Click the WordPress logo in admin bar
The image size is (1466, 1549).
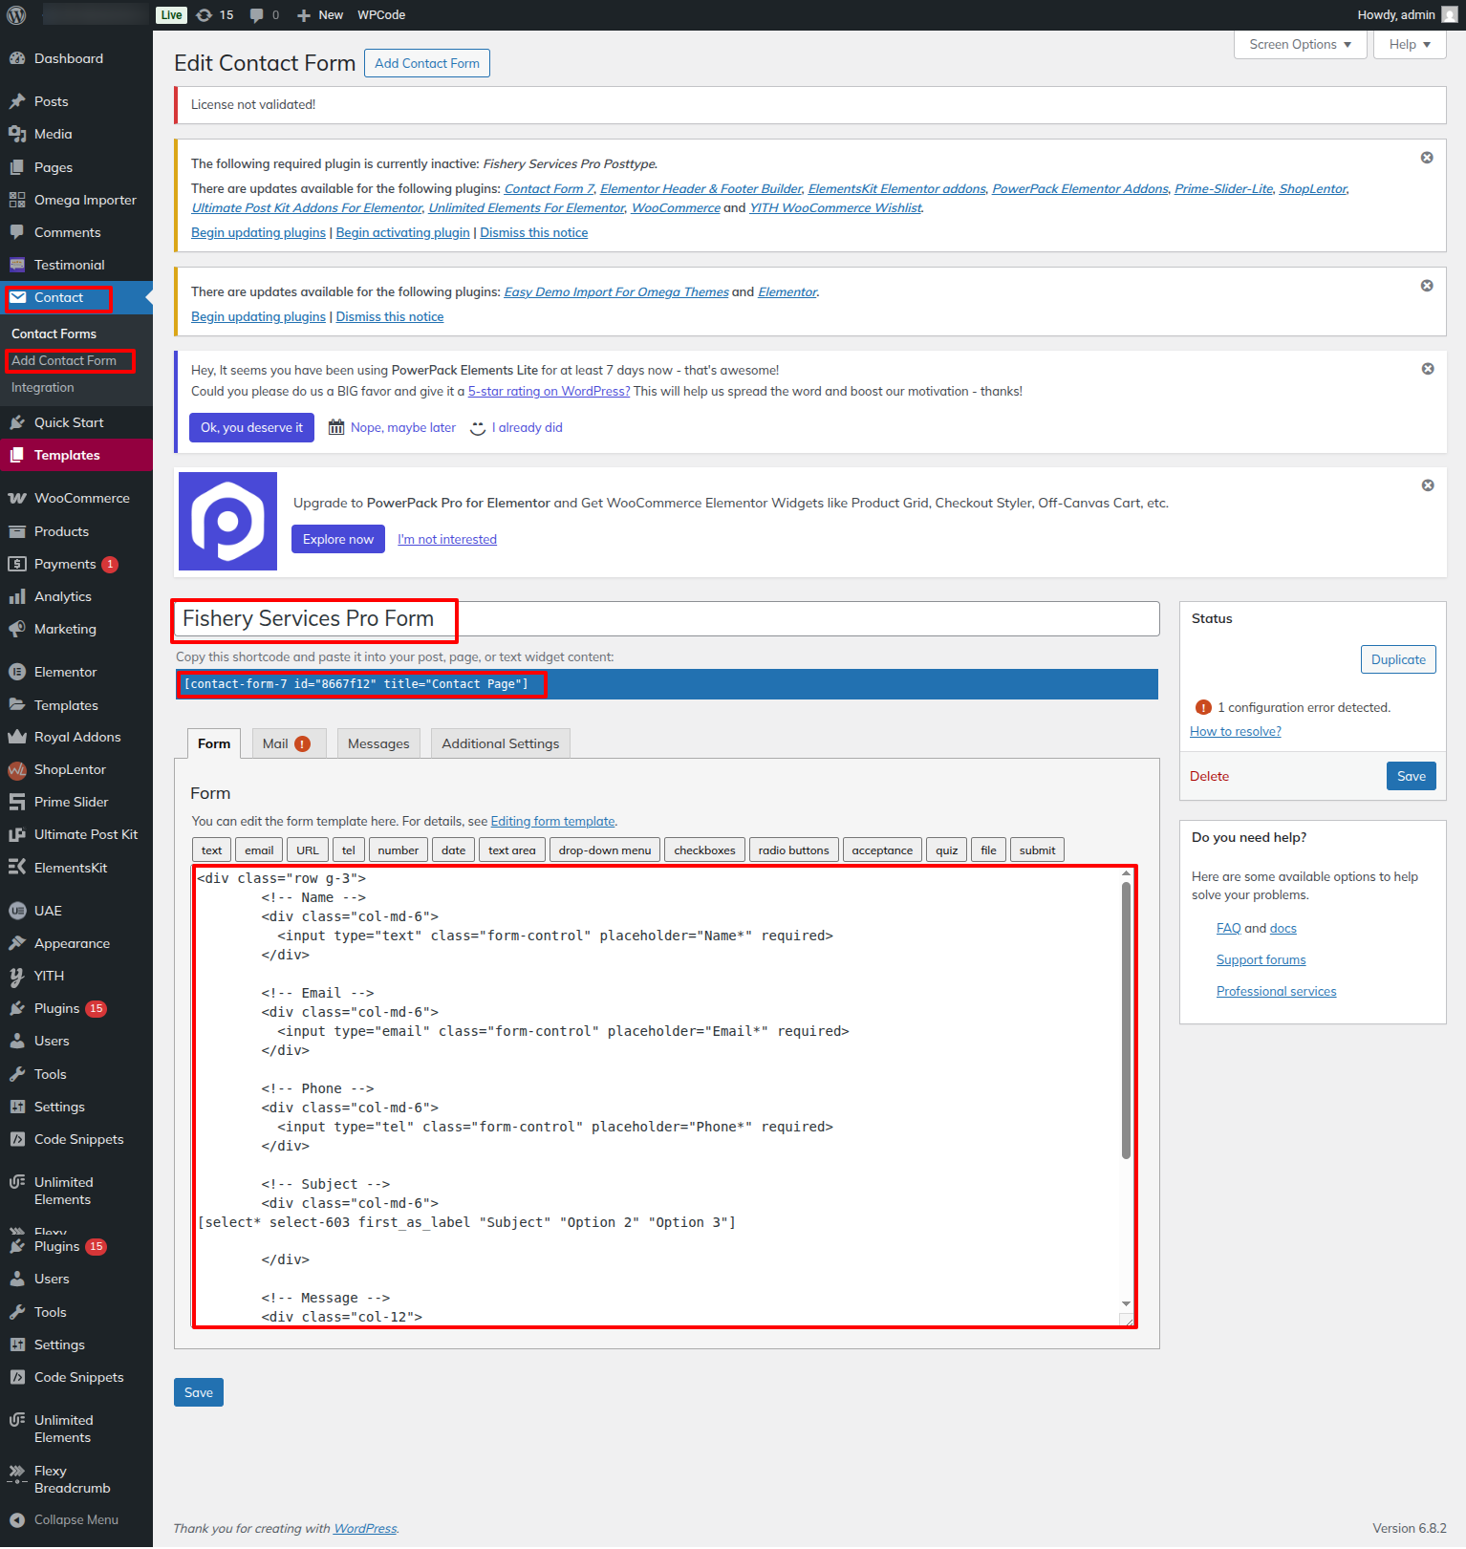pyautogui.click(x=16, y=15)
